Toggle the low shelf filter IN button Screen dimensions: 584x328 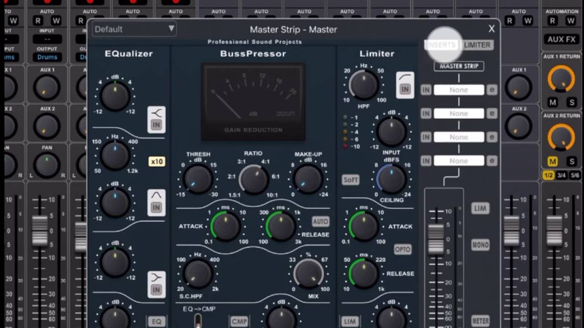pos(156,125)
